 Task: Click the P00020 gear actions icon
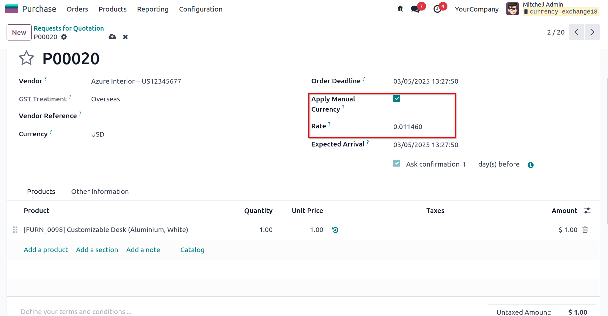(64, 37)
